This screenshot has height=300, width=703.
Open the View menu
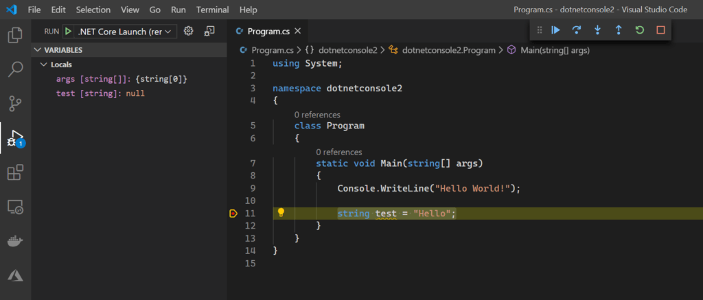(130, 10)
